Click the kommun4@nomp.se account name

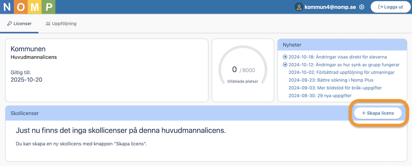click(x=330, y=7)
